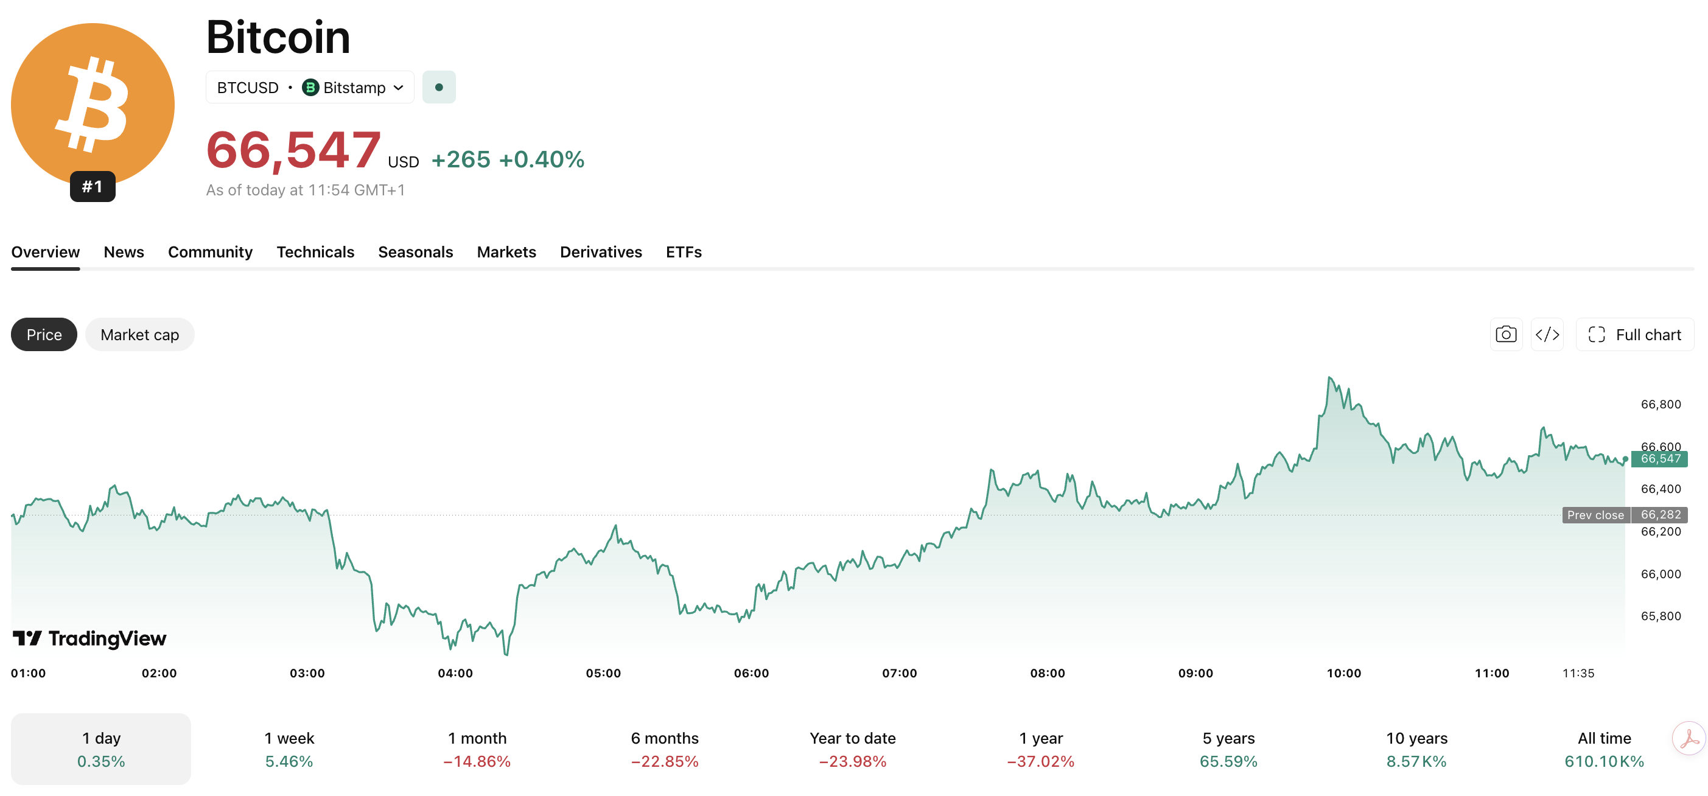Open the Community tab
The height and width of the screenshot is (796, 1708).
coord(210,252)
